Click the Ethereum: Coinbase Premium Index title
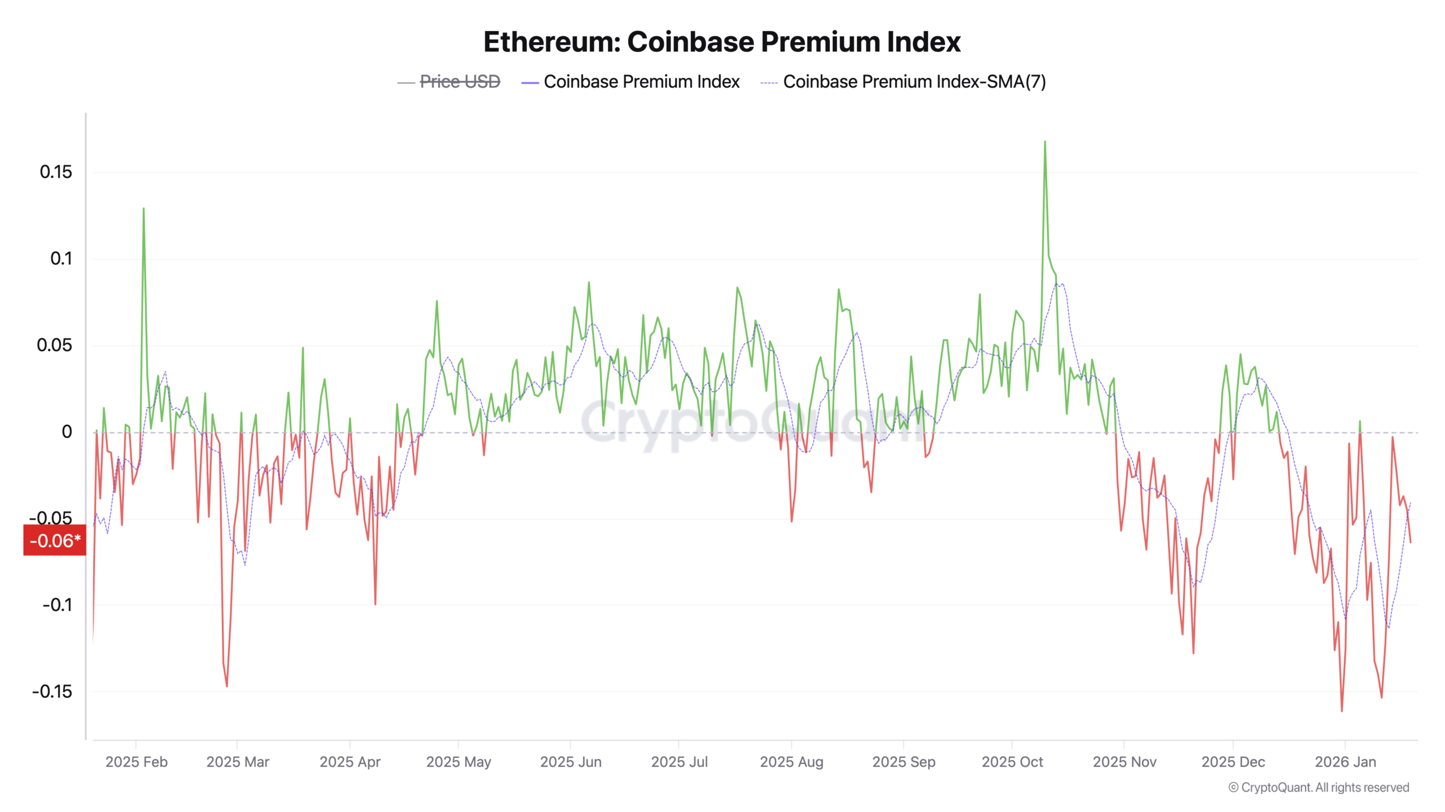 click(x=722, y=42)
